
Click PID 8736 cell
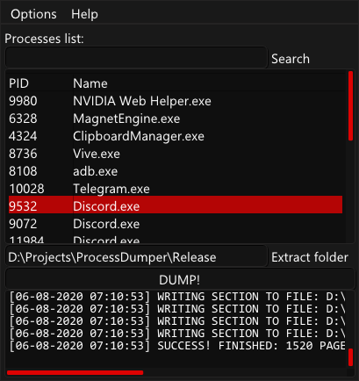pyautogui.click(x=23, y=154)
